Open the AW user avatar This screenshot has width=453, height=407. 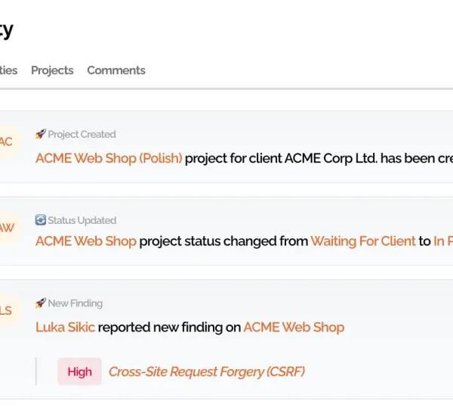click(x=6, y=228)
